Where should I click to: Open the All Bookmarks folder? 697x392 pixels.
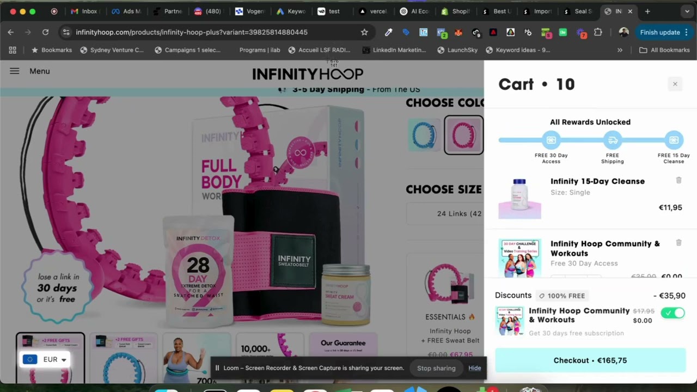pyautogui.click(x=664, y=50)
